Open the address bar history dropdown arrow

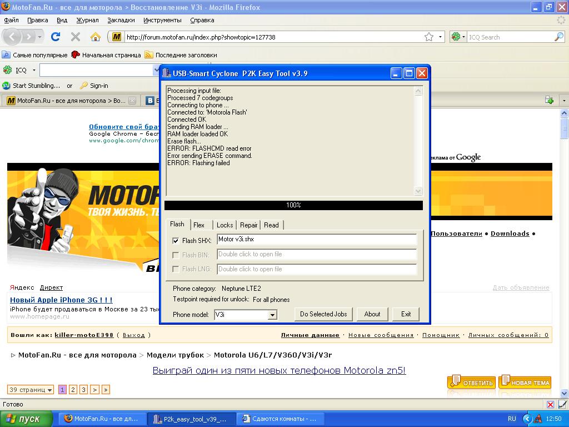click(x=440, y=37)
